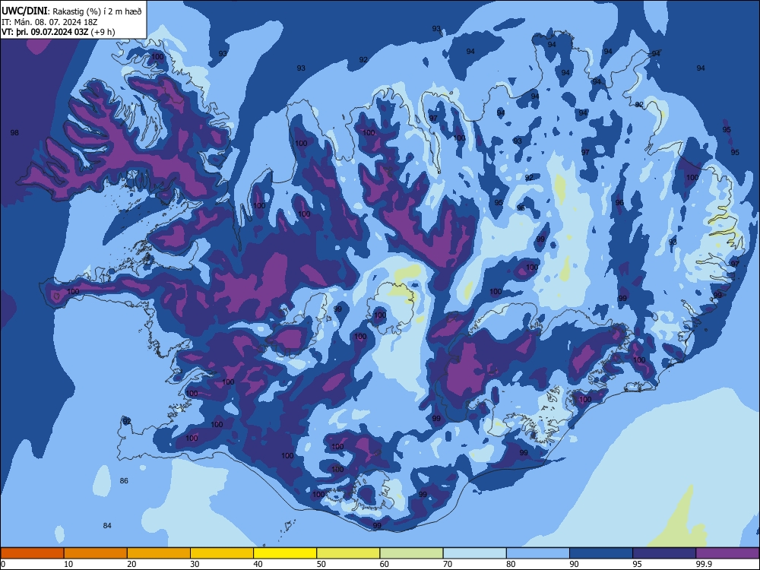Click the legend scale label "0"
This screenshot has width=760, height=570.
2,564
